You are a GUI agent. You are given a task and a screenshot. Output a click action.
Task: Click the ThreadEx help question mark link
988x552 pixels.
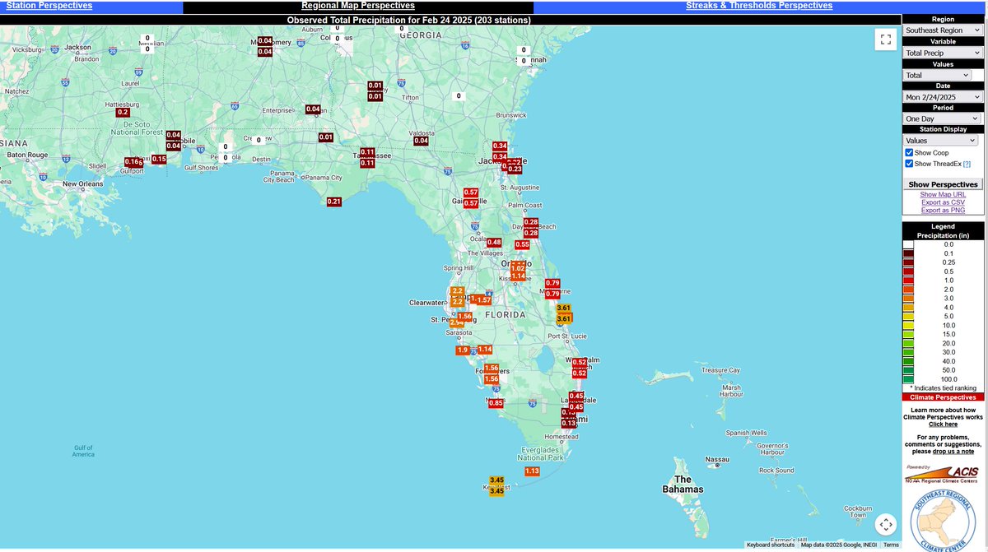(x=967, y=163)
